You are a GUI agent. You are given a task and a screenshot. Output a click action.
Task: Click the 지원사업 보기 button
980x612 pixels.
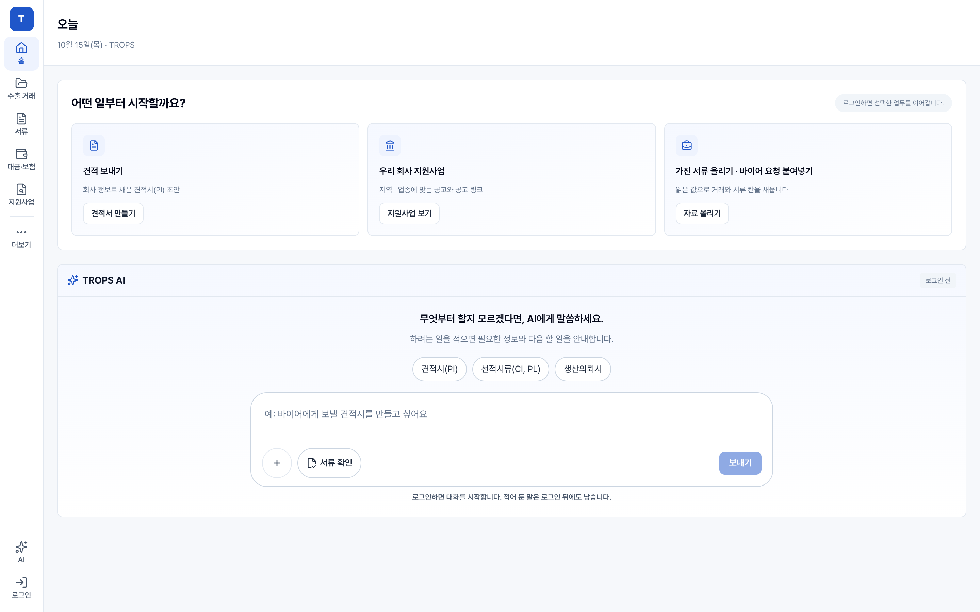click(409, 213)
